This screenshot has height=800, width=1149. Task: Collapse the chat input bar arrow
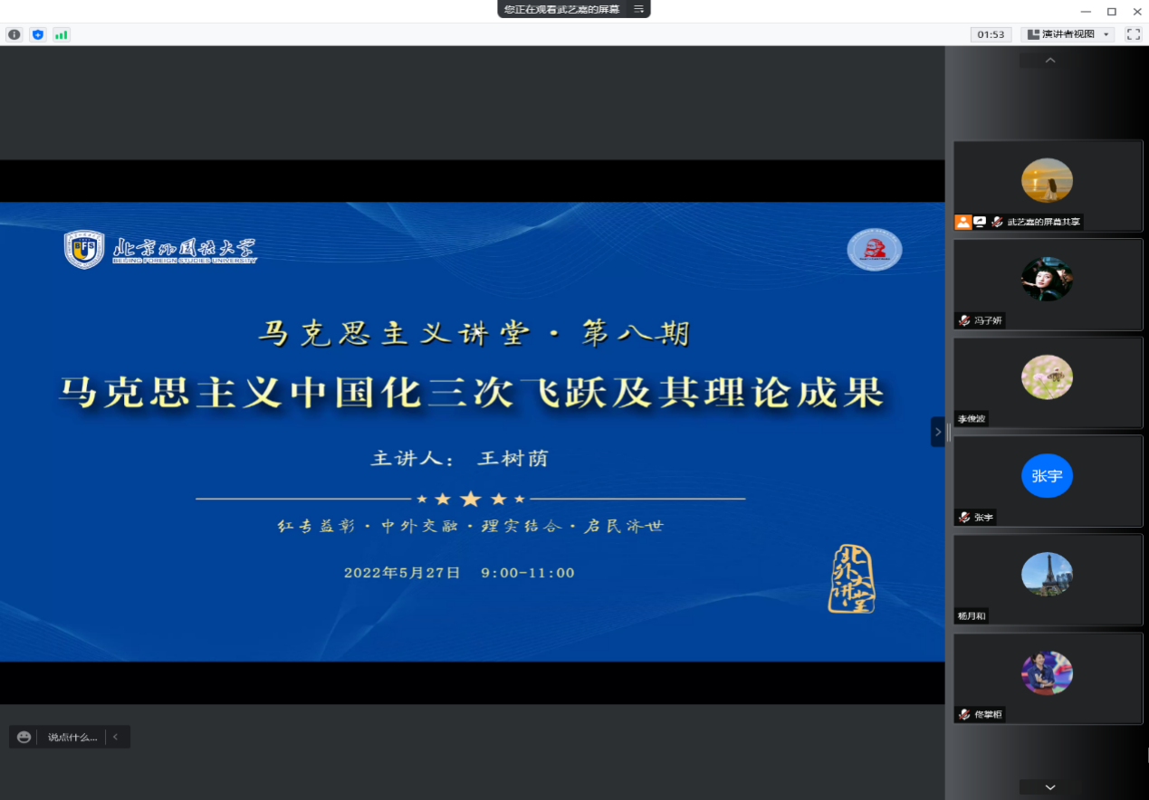tap(116, 737)
